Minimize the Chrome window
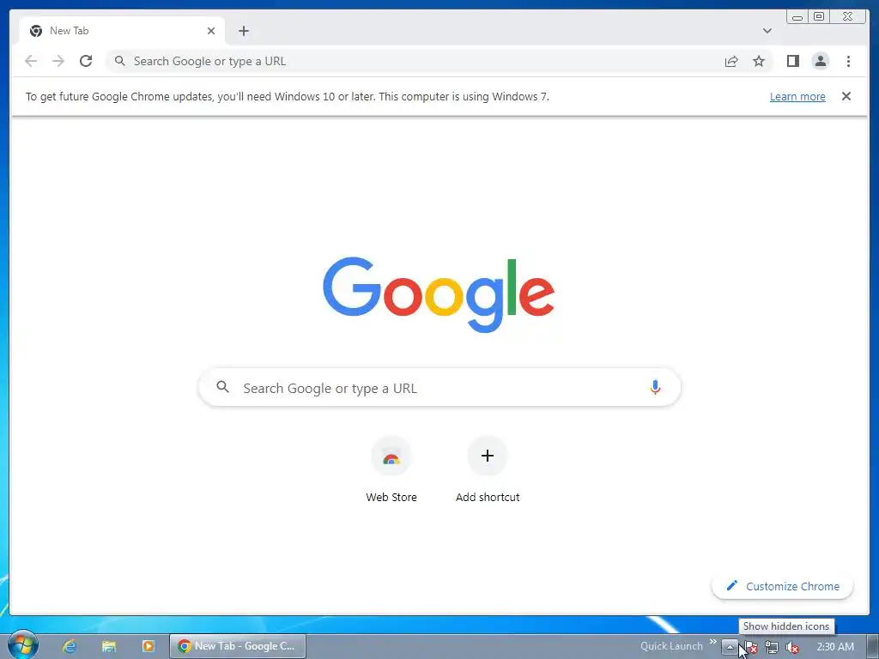This screenshot has width=879, height=659. pyautogui.click(x=797, y=17)
